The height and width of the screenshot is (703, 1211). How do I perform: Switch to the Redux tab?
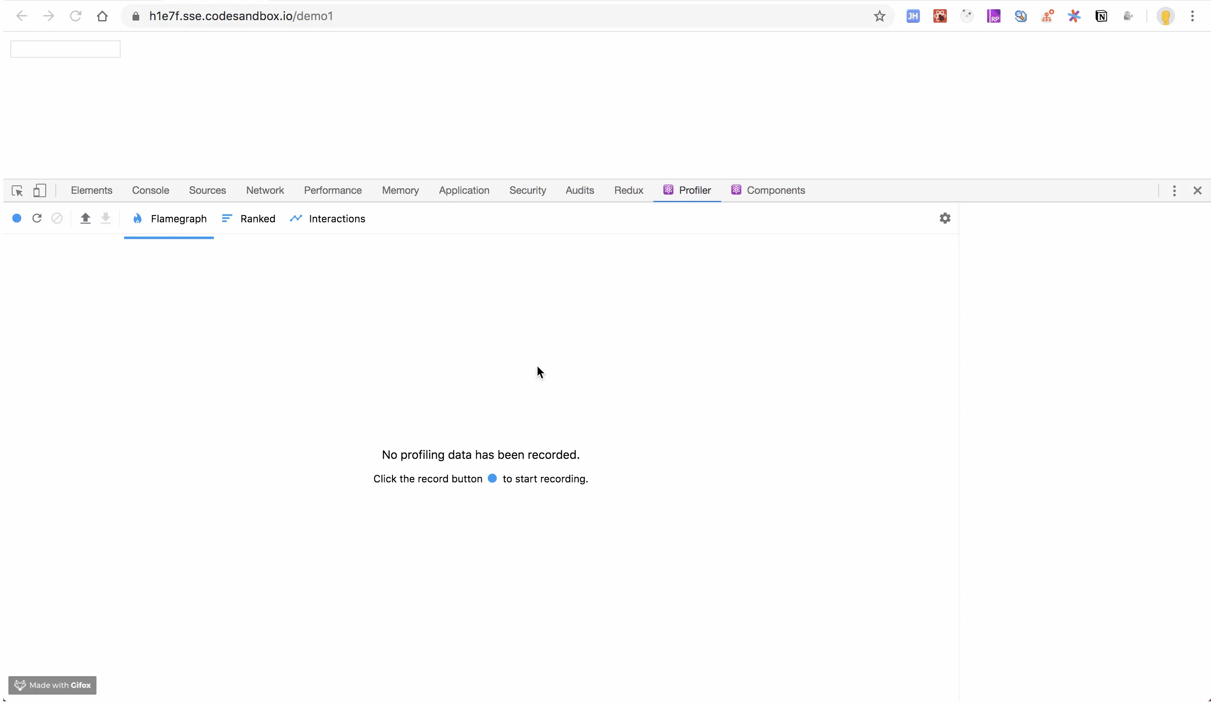629,190
